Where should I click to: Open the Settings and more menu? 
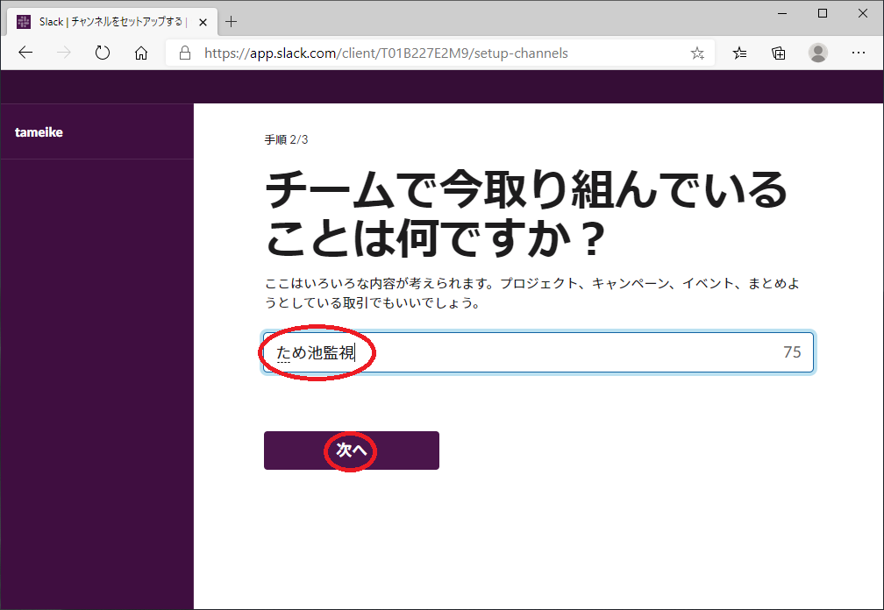point(859,53)
